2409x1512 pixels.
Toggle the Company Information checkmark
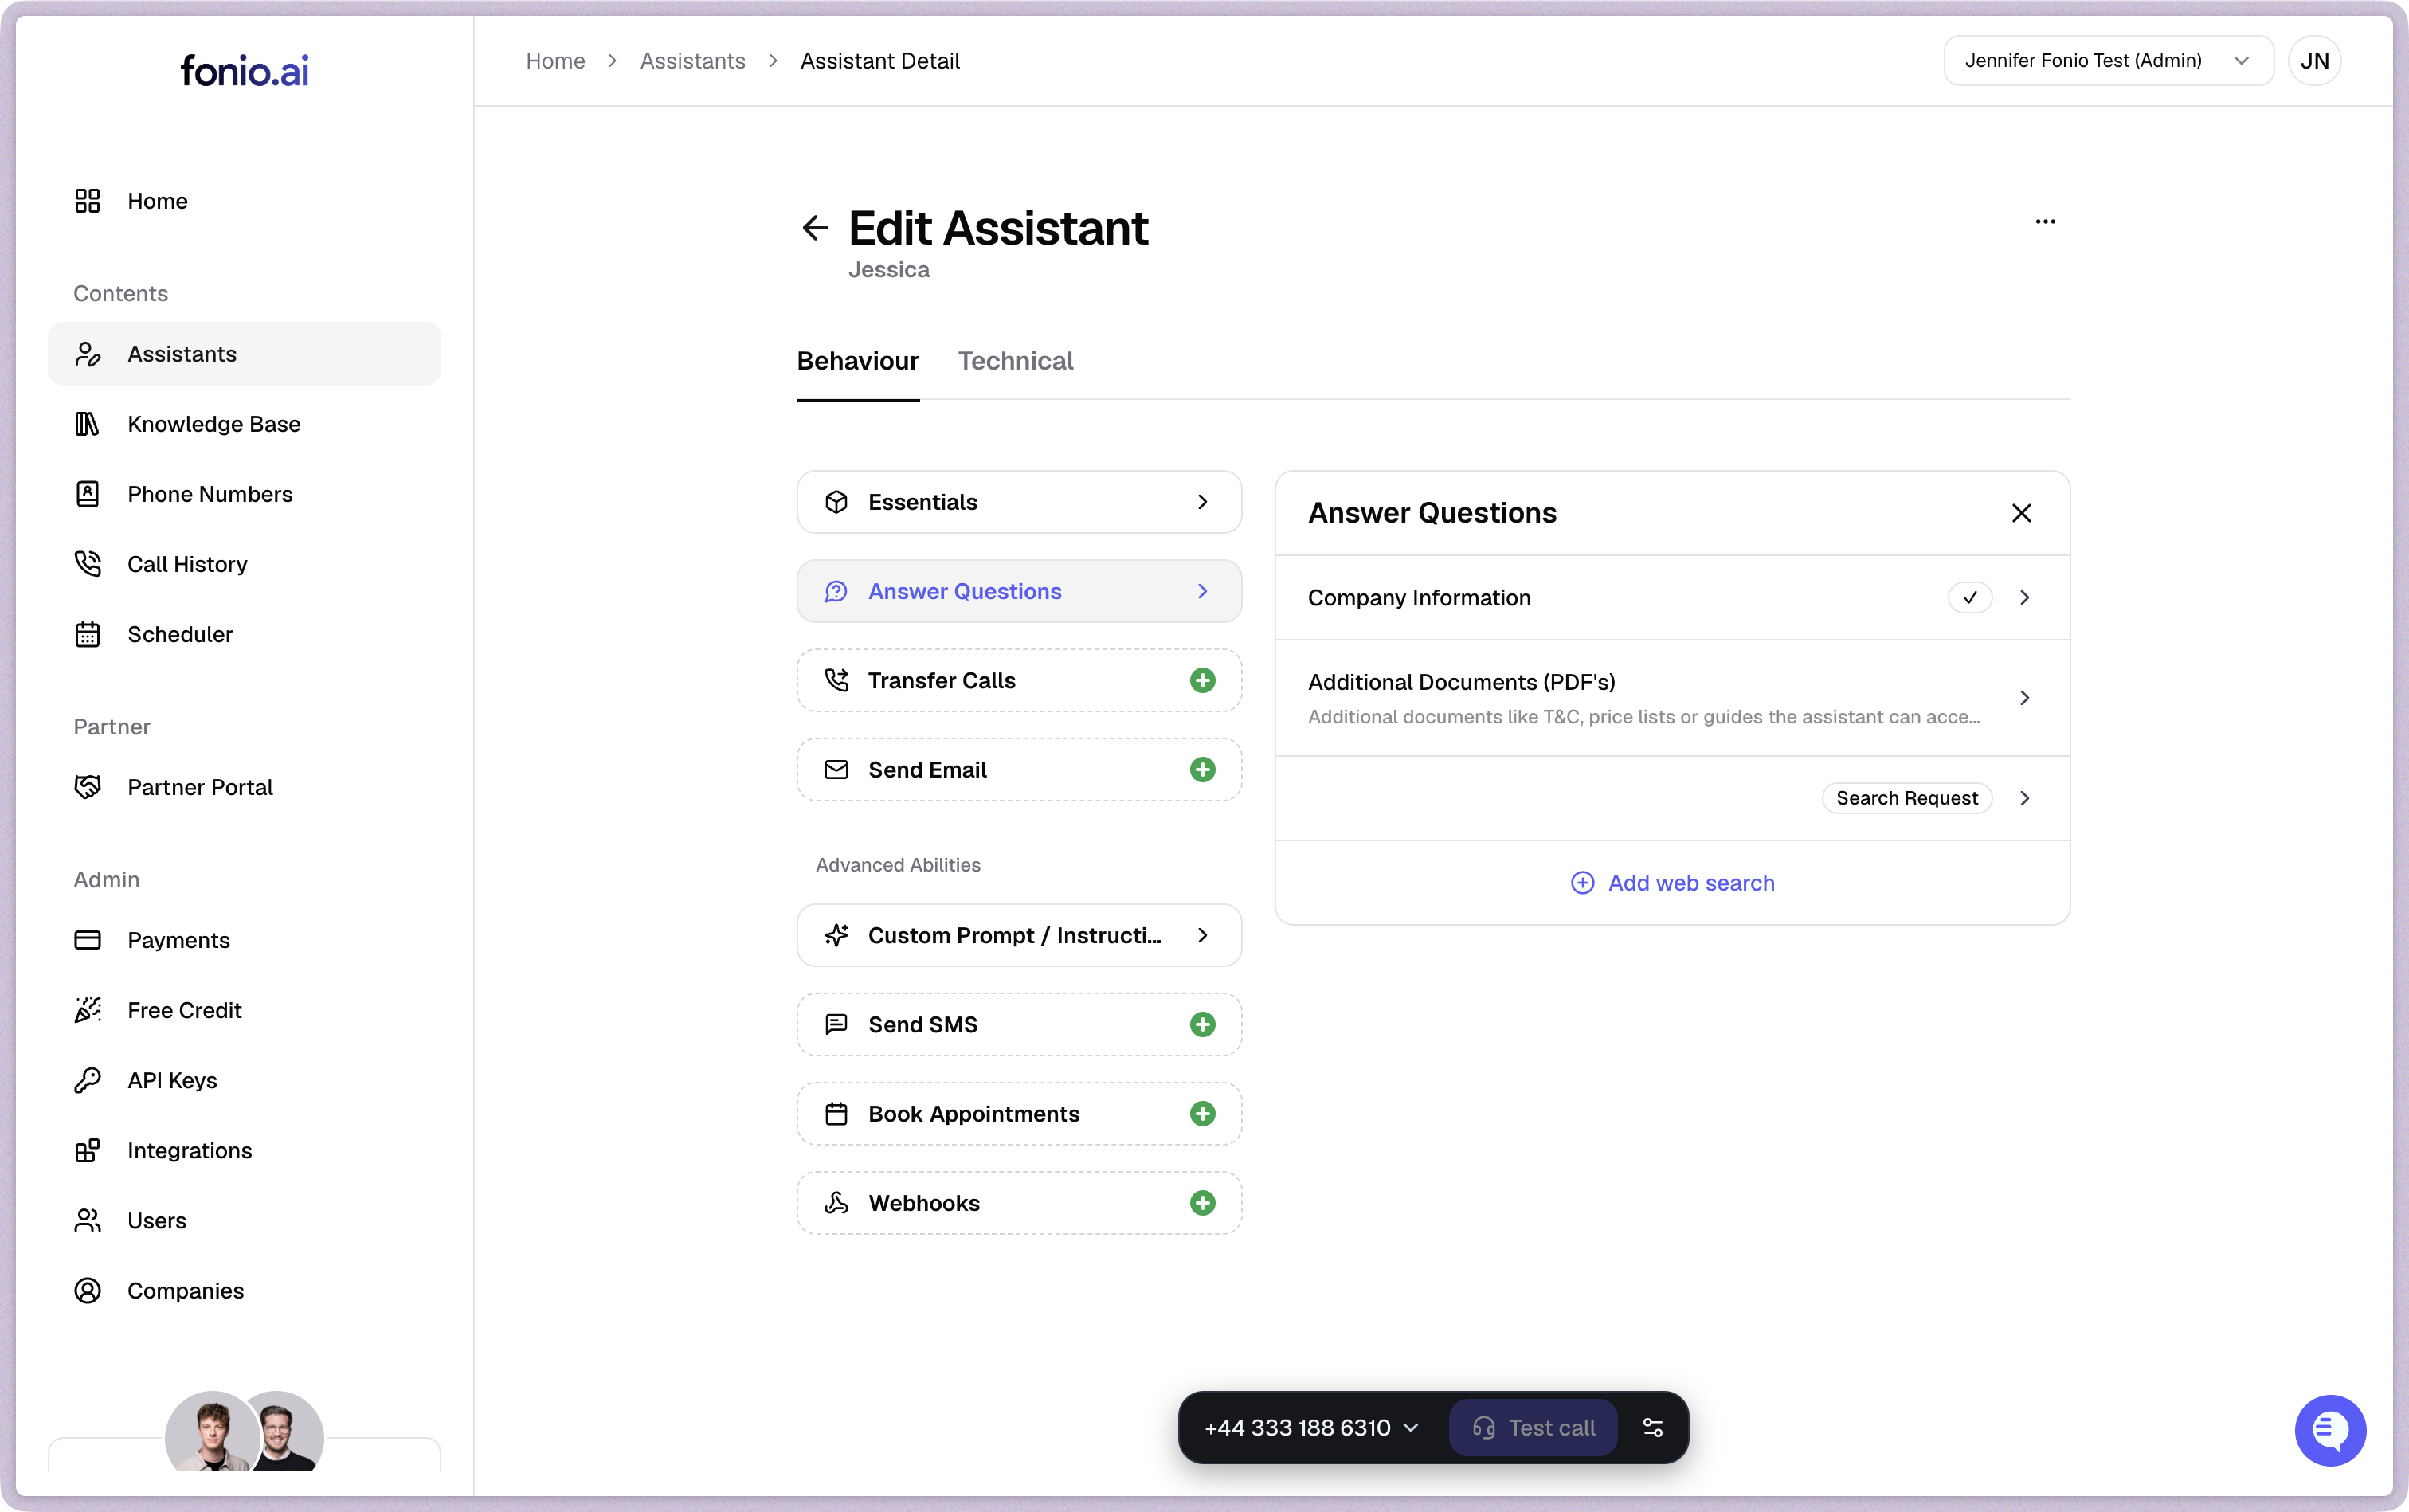tap(1969, 598)
